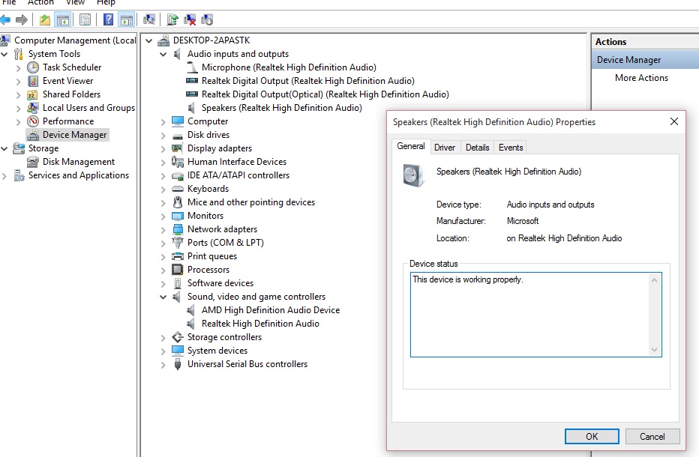Click the Scan for hardware changes toolbar icon
Image resolution: width=699 pixels, height=457 pixels.
tap(149, 19)
